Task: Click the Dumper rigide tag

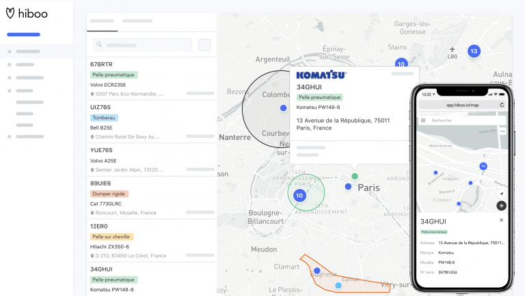Action: [109, 194]
